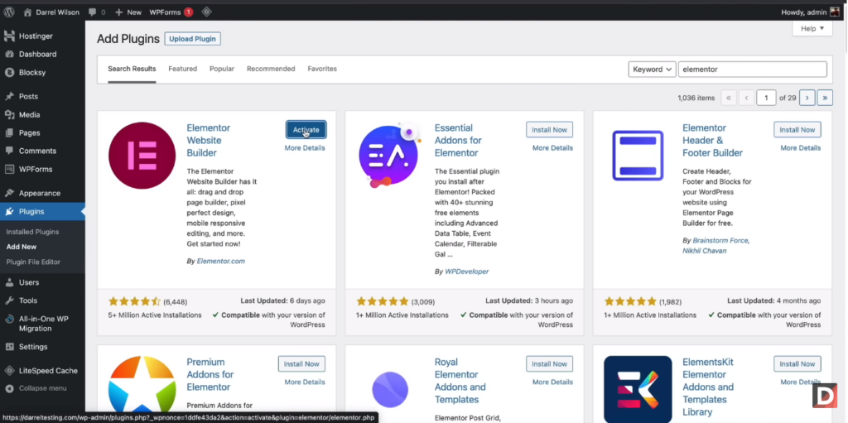Install ElementsKit Elementor Addons

point(797,364)
